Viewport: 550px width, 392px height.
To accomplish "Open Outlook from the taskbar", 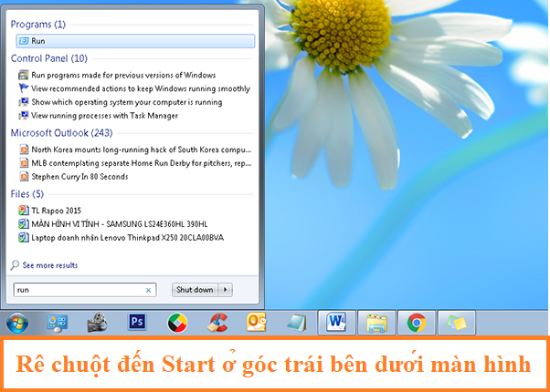I will (x=257, y=322).
